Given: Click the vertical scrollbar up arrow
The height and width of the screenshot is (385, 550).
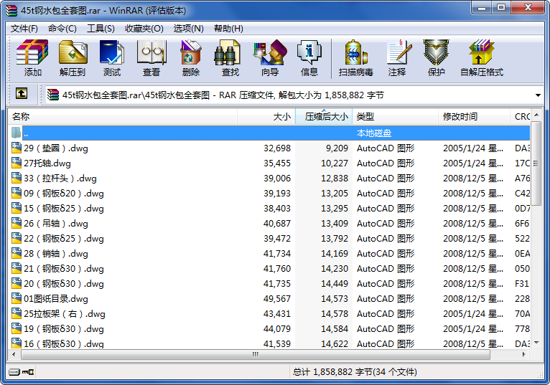Looking at the screenshot, I should click(x=536, y=115).
